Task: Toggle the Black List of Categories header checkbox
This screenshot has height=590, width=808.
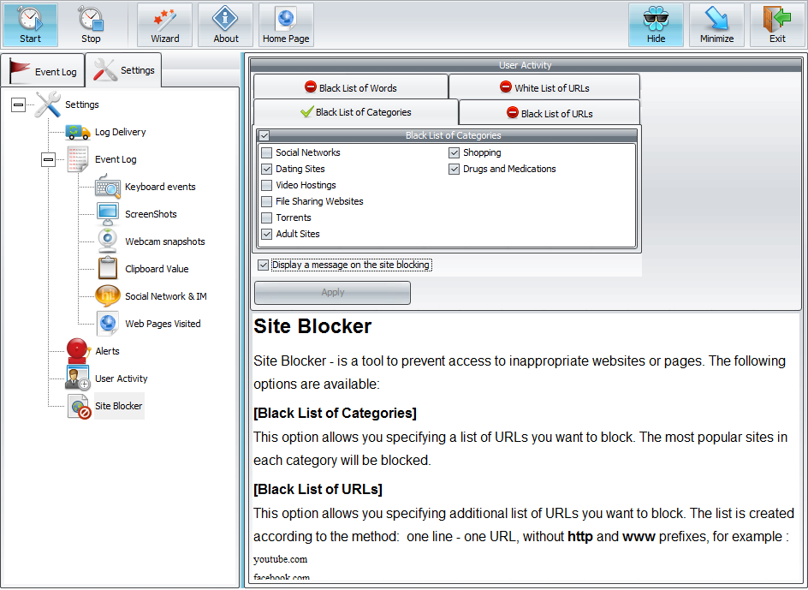Action: point(264,135)
